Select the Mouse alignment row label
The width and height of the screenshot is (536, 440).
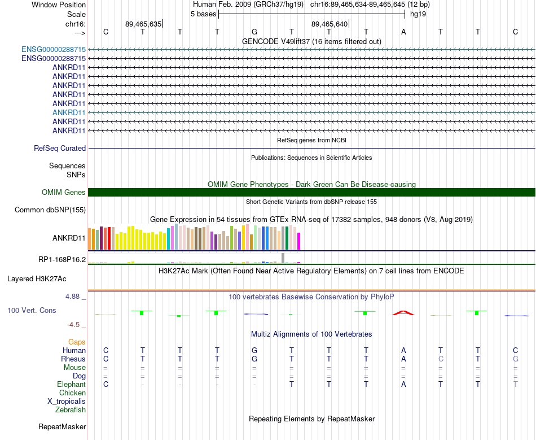[x=75, y=368]
